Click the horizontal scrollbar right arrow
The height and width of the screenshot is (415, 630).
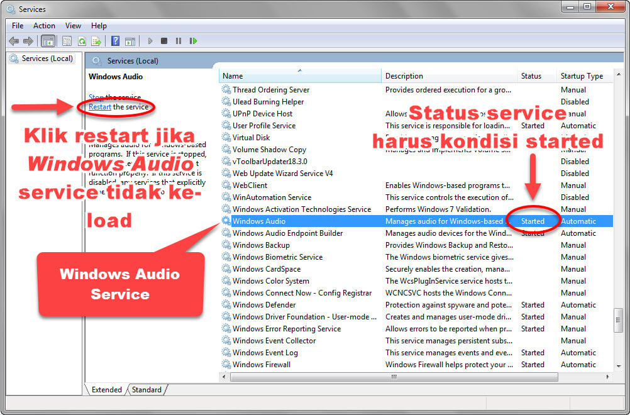(x=607, y=377)
